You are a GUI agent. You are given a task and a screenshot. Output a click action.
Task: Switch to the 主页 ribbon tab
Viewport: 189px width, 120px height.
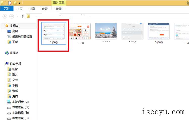click(19, 9)
